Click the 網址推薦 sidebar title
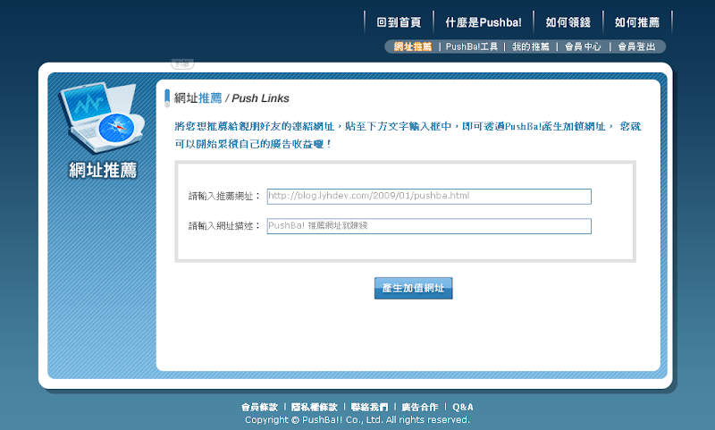Image resolution: width=715 pixels, height=430 pixels. 103,170
